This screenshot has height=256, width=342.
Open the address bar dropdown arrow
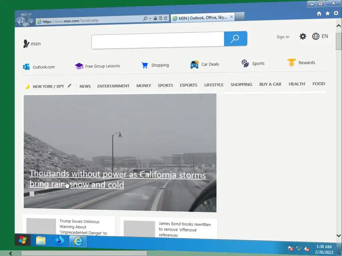point(150,19)
